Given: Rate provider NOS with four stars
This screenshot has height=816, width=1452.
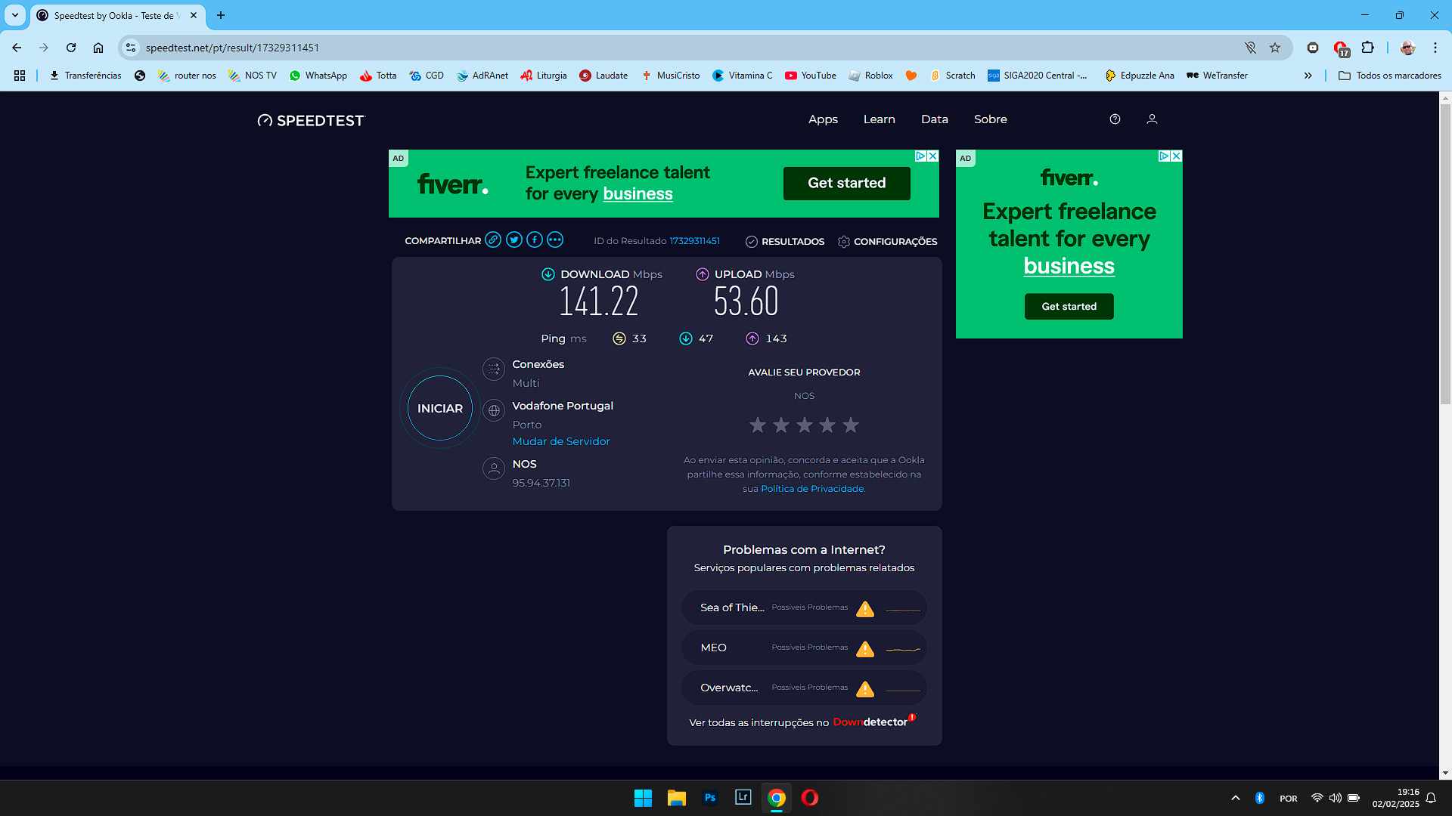Looking at the screenshot, I should [x=827, y=425].
